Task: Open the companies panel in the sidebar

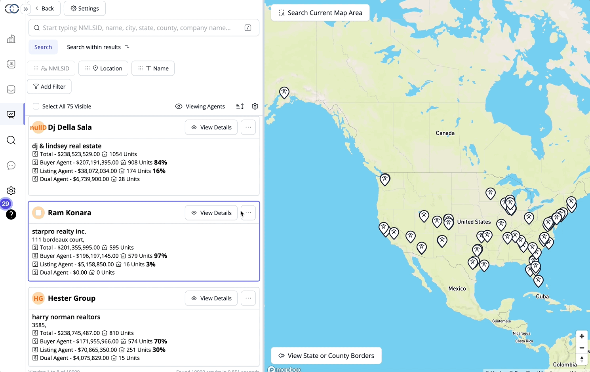Action: [11, 39]
